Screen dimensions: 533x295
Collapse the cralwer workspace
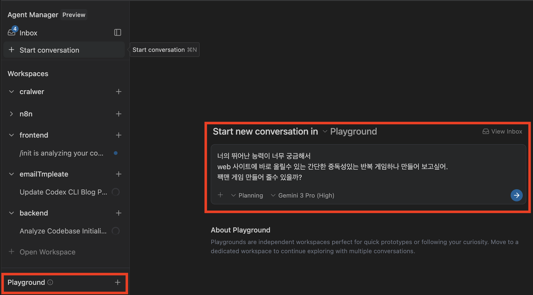11,92
